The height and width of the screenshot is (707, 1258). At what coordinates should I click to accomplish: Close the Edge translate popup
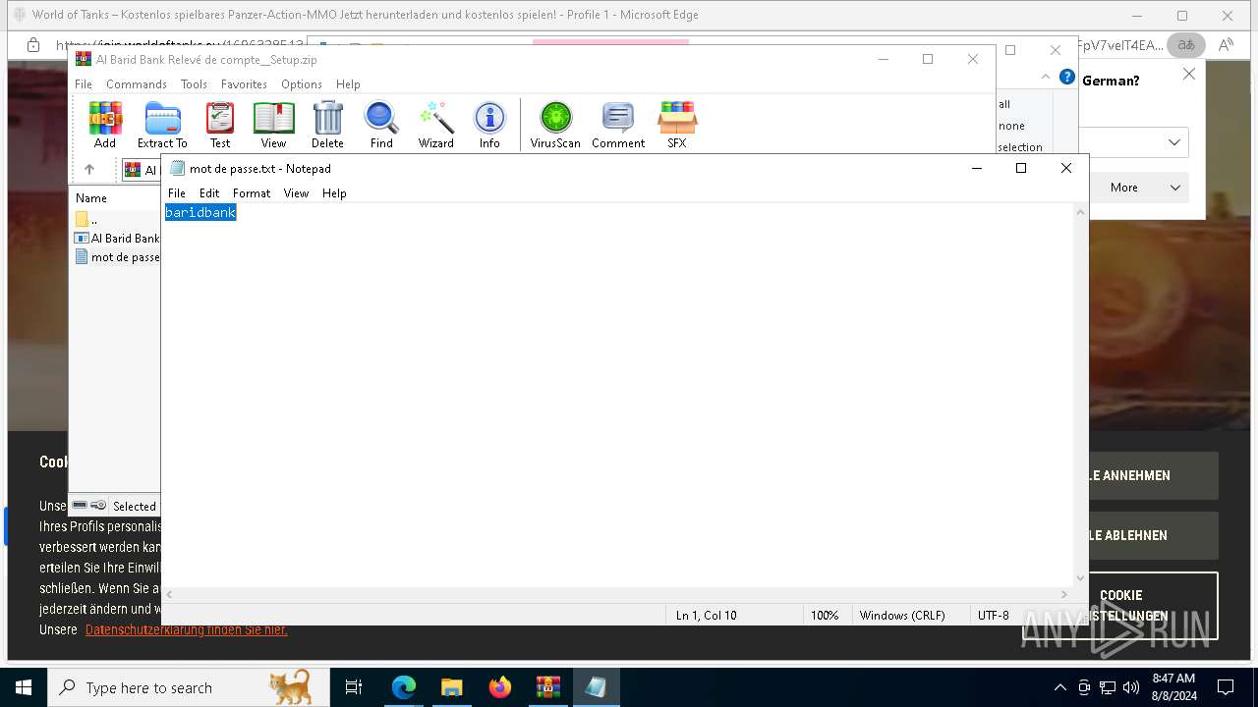coord(1189,74)
